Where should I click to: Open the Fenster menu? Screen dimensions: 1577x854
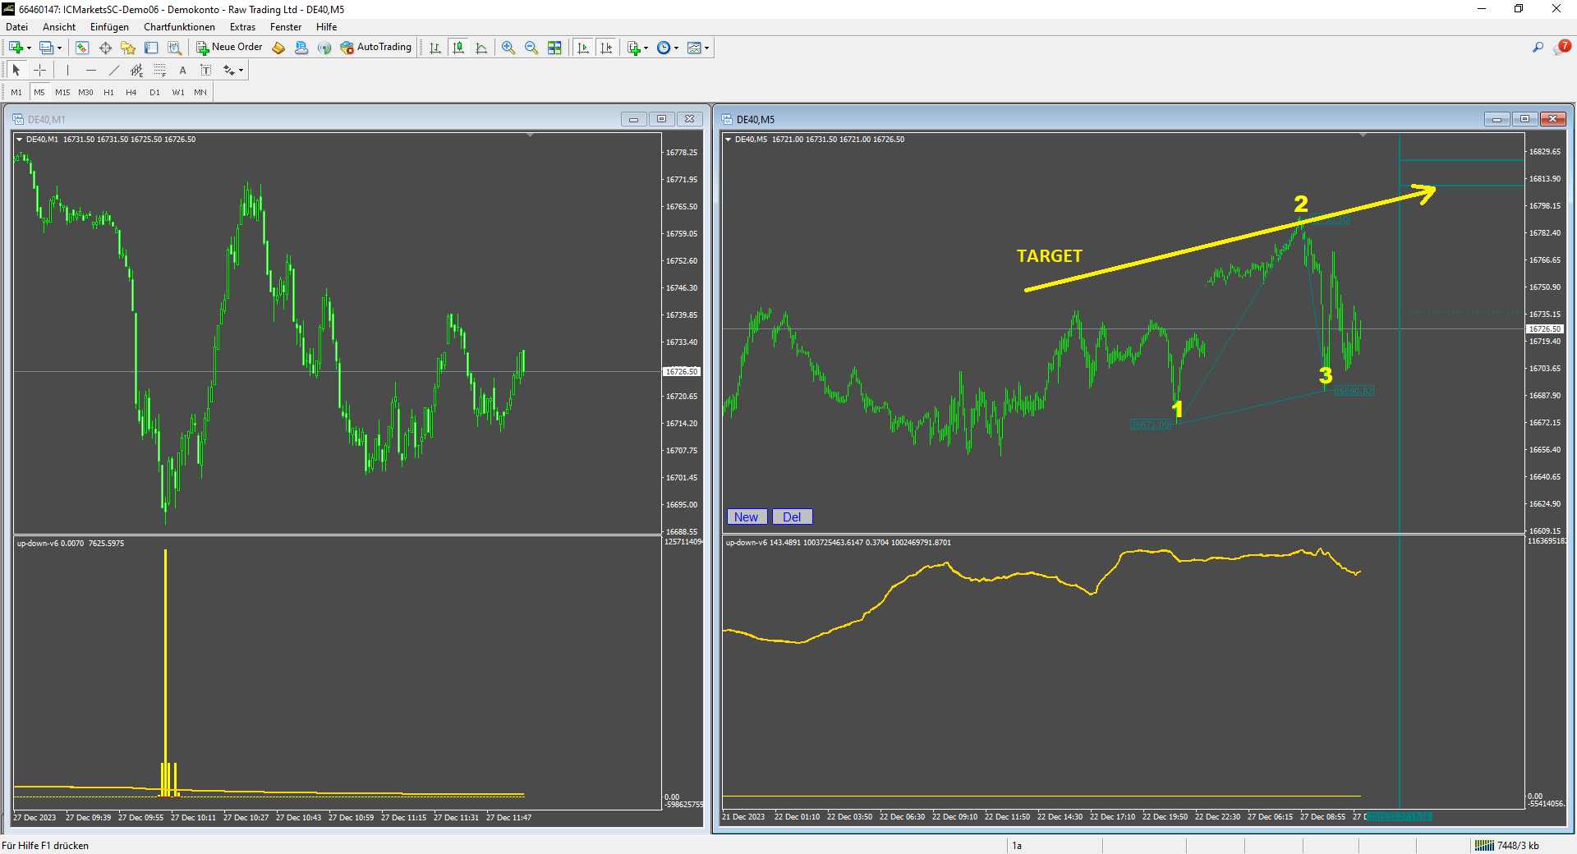point(286,27)
